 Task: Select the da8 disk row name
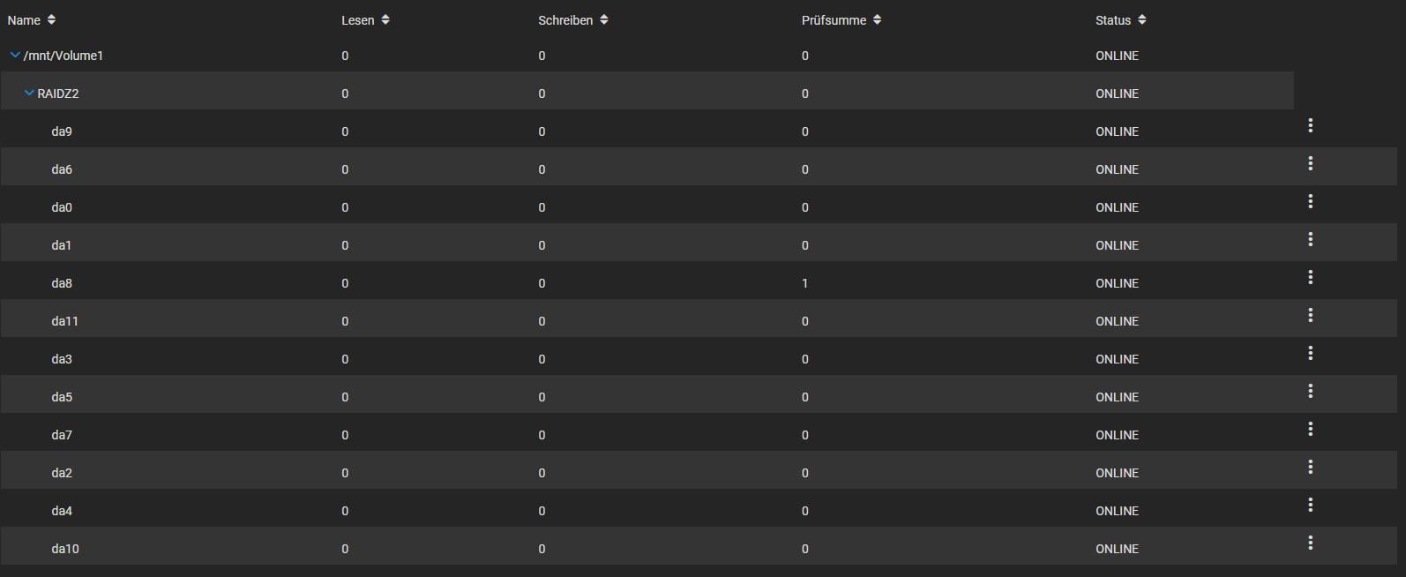(x=62, y=283)
